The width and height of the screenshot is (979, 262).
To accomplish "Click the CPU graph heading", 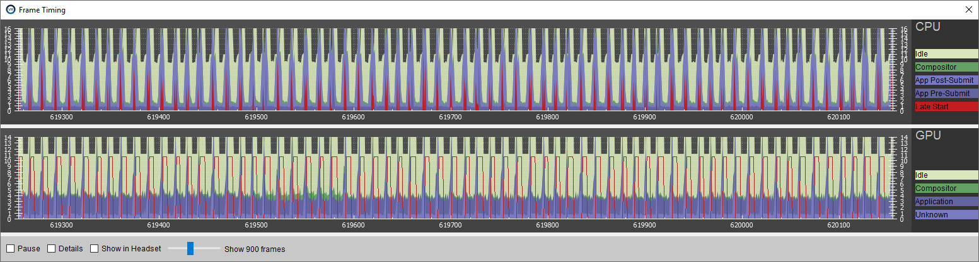I will (928, 27).
